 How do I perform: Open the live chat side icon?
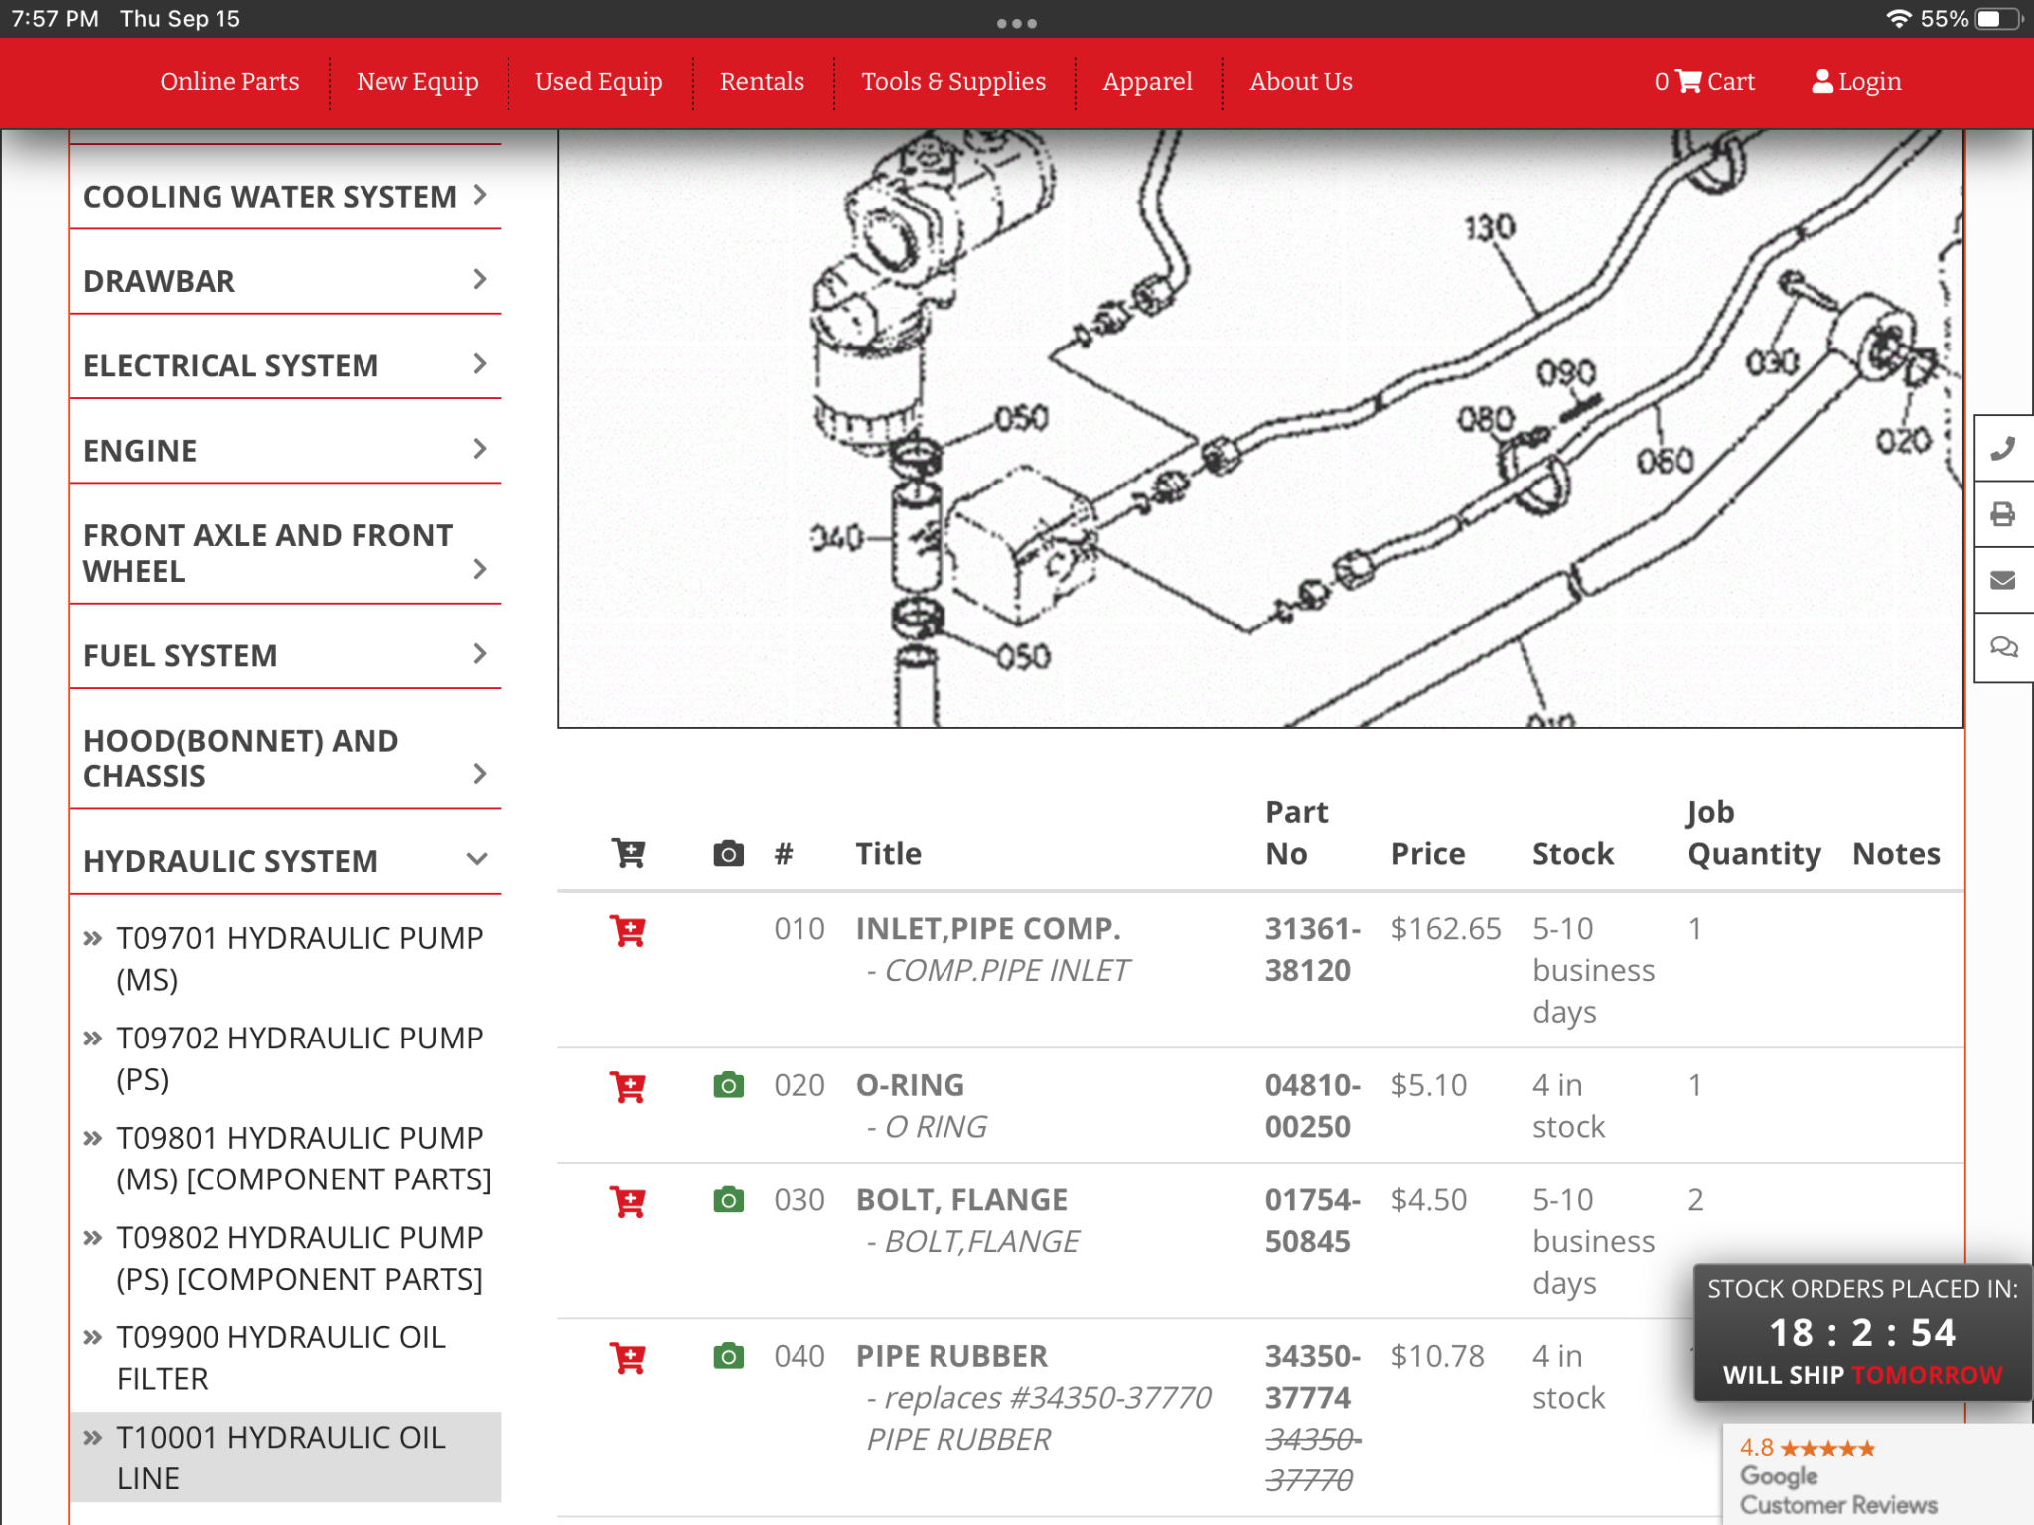[x=2003, y=647]
